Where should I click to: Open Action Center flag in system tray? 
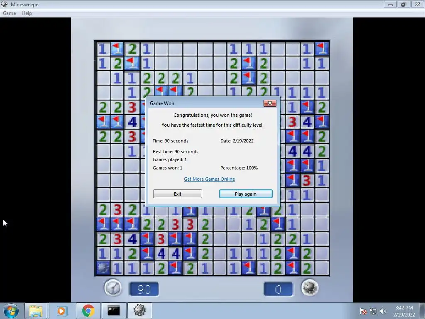tap(363, 311)
